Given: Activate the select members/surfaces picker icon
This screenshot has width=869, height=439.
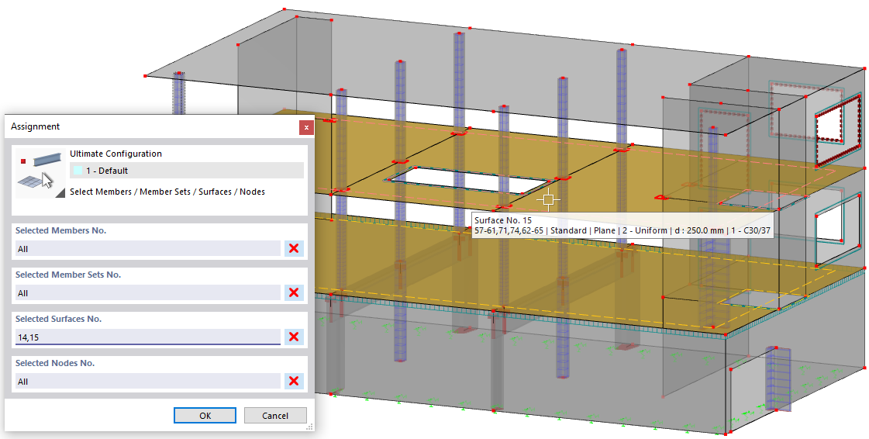Looking at the screenshot, I should (40, 173).
